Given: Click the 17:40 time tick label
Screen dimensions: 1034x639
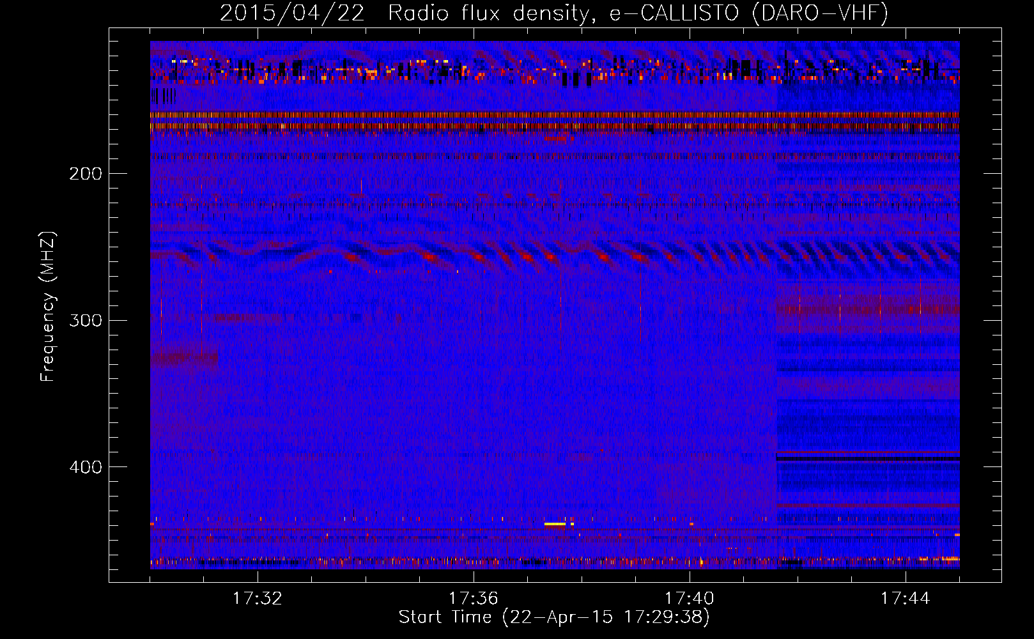Looking at the screenshot, I should point(690,599).
